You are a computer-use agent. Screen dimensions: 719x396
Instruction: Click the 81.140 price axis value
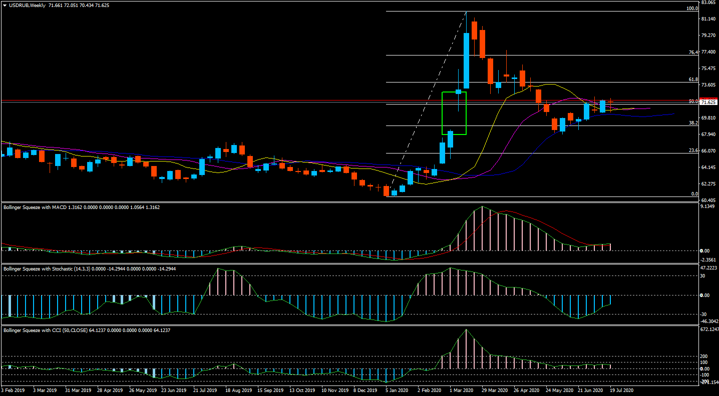tap(708, 18)
